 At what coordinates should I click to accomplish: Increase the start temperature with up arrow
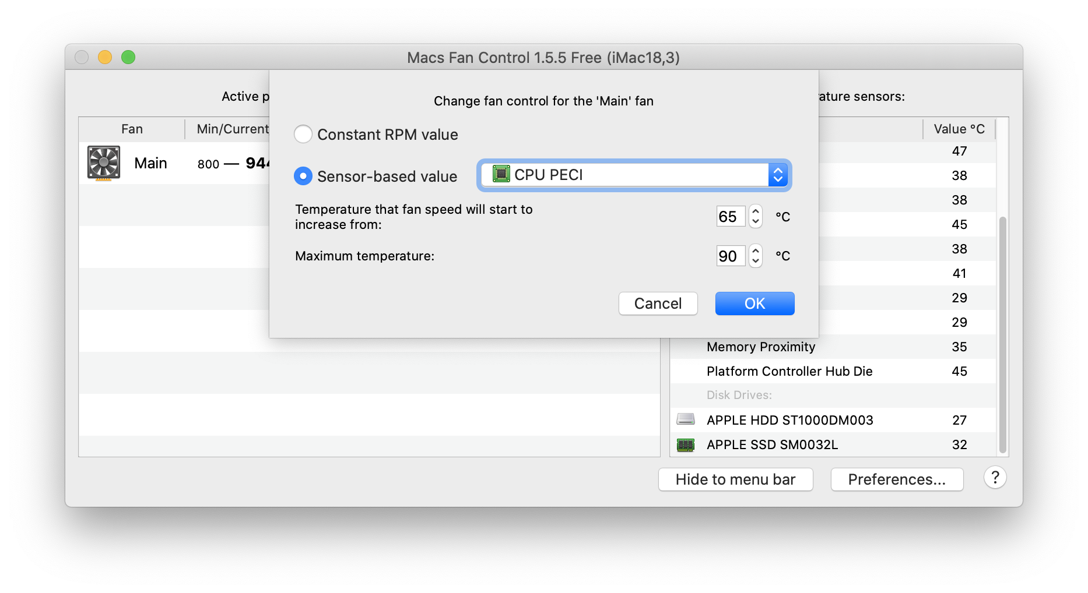(756, 211)
